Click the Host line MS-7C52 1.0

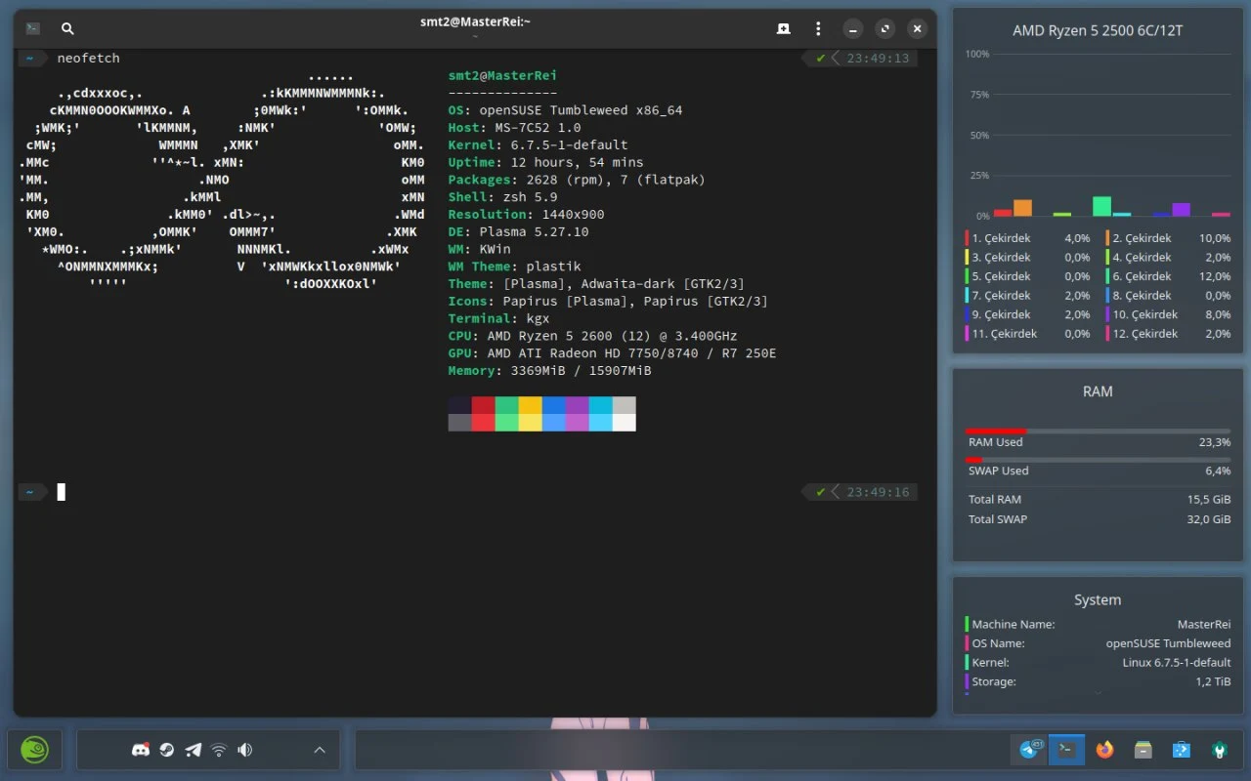pos(514,128)
